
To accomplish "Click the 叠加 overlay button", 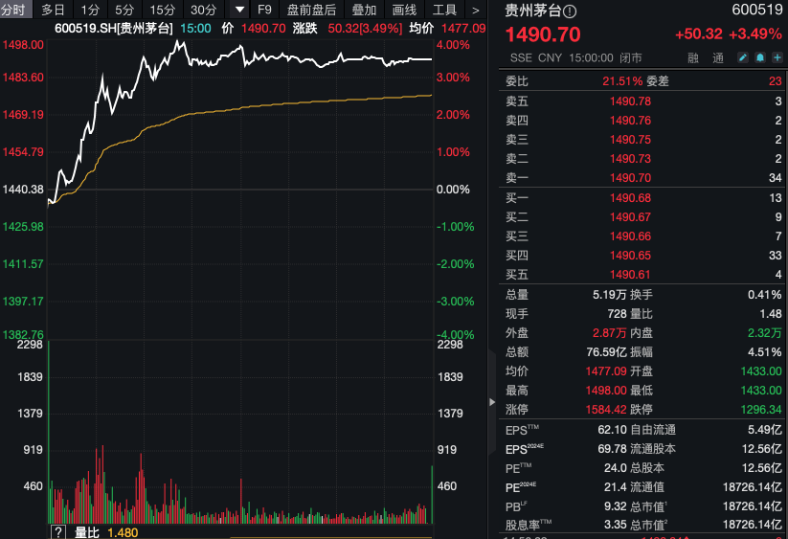I will (x=364, y=10).
